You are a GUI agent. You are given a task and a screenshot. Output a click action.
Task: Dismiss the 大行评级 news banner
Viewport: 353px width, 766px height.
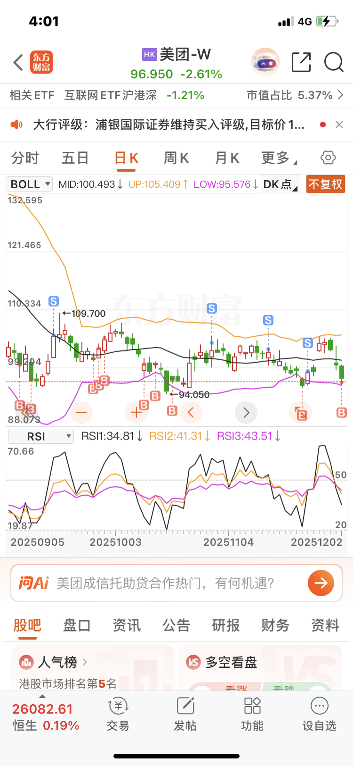click(x=339, y=125)
